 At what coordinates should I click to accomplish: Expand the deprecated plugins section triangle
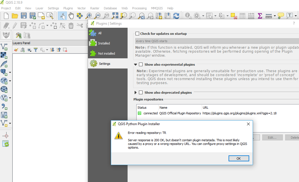(x=135, y=93)
